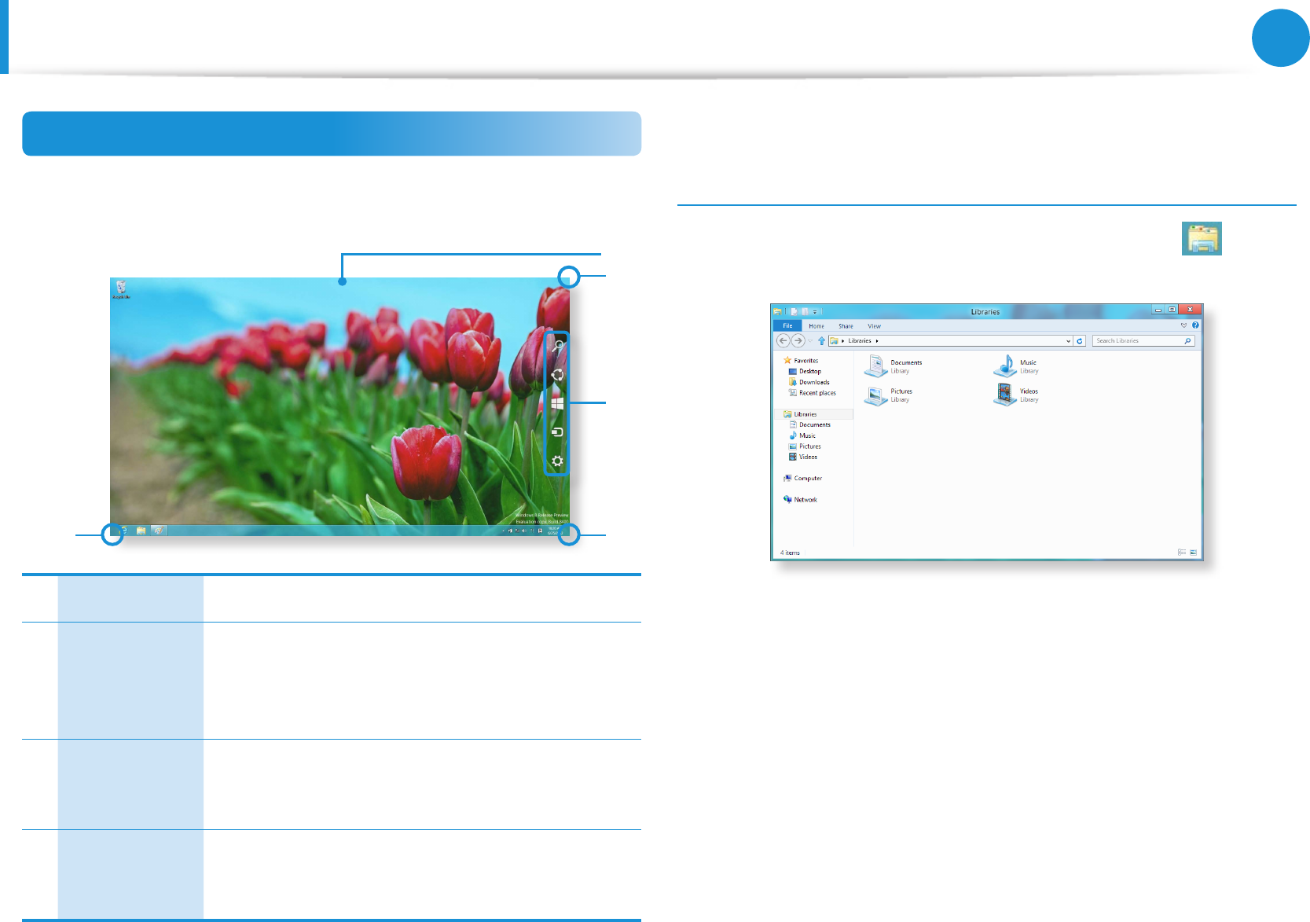The image size is (1310, 922).
Task: Open the File ribbon tab
Action: 787,325
